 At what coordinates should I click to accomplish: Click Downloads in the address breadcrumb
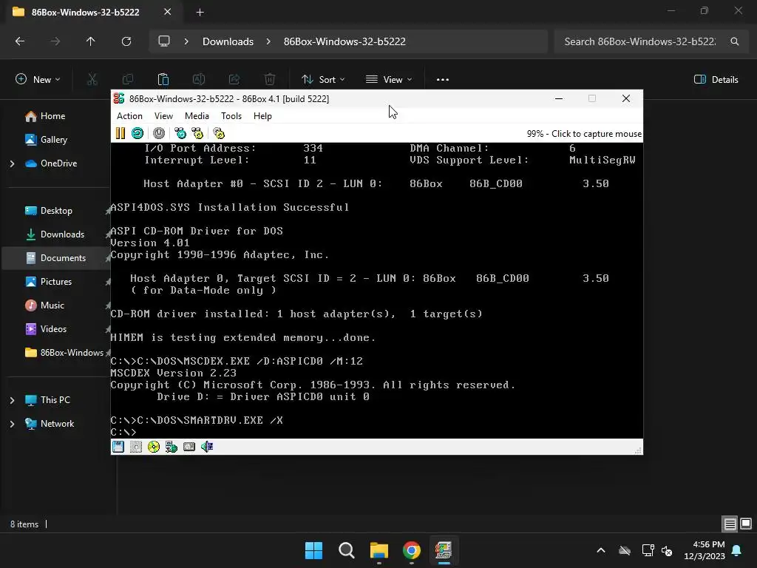point(228,41)
